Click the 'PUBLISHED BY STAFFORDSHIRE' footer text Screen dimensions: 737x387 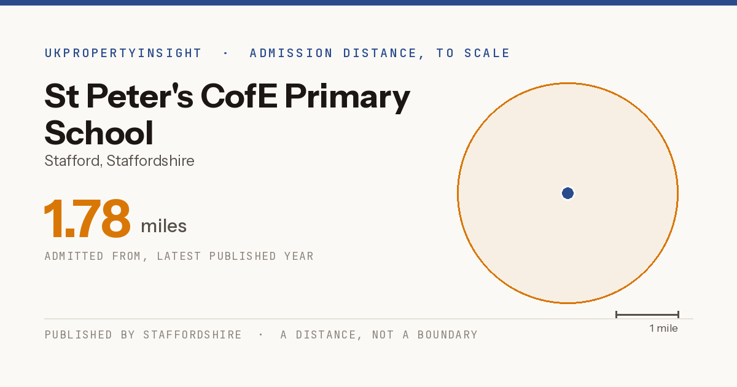pos(143,335)
